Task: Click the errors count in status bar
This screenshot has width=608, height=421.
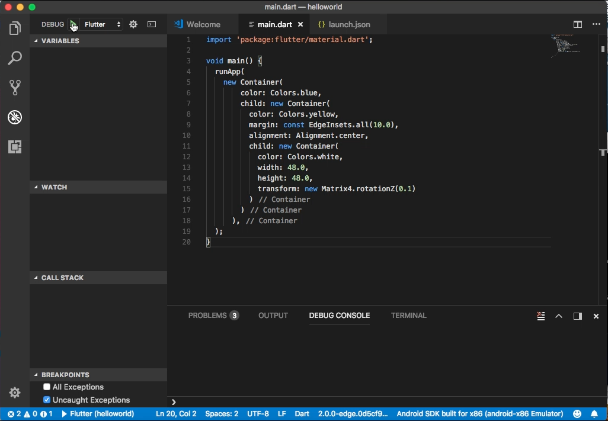Action: coord(14,414)
